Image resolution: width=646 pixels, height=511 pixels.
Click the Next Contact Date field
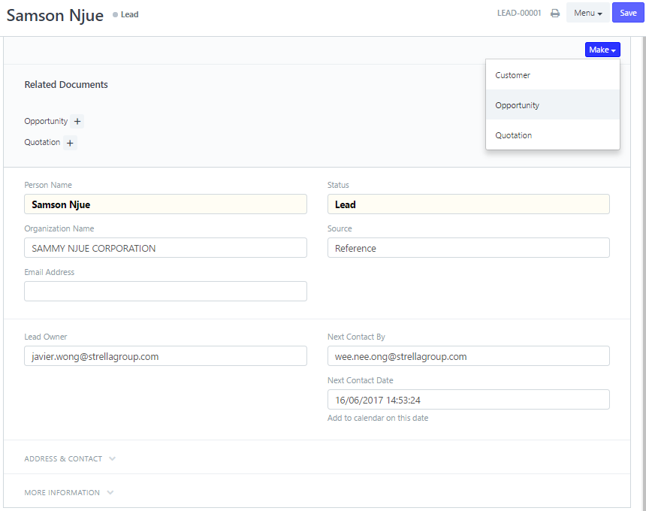pos(469,400)
